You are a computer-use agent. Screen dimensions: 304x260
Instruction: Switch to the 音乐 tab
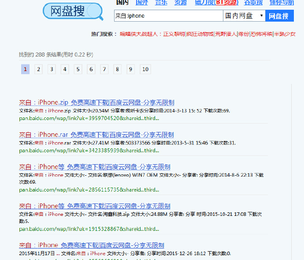point(161,3)
